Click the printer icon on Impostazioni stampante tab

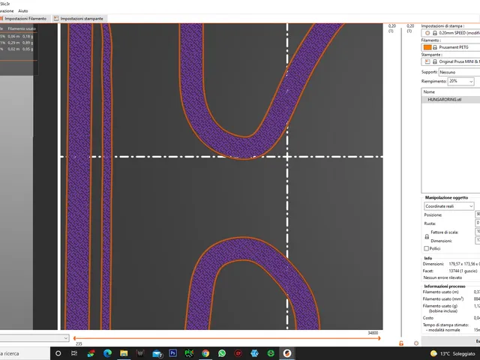(x=56, y=19)
